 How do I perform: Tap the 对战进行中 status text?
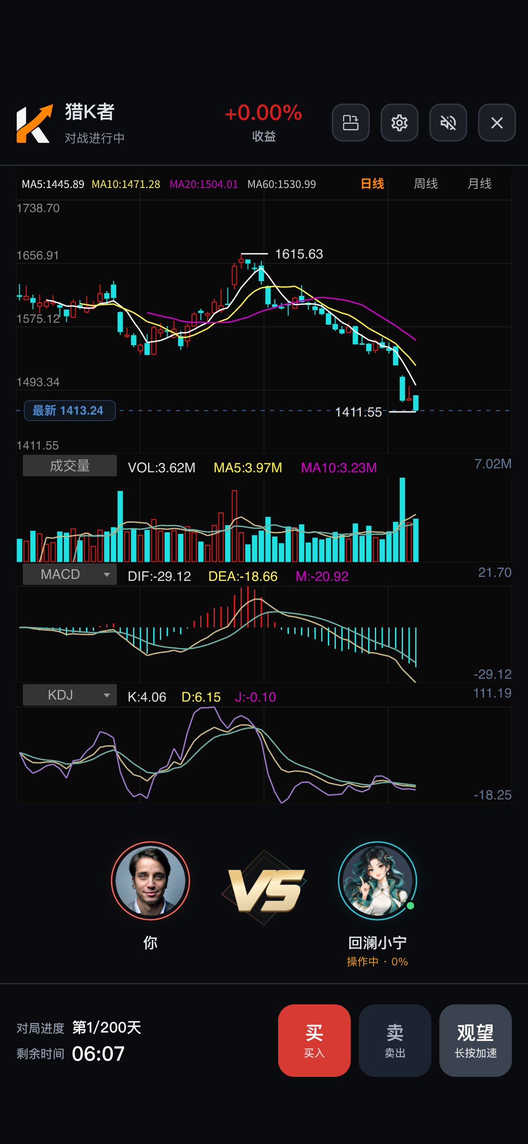click(x=94, y=138)
